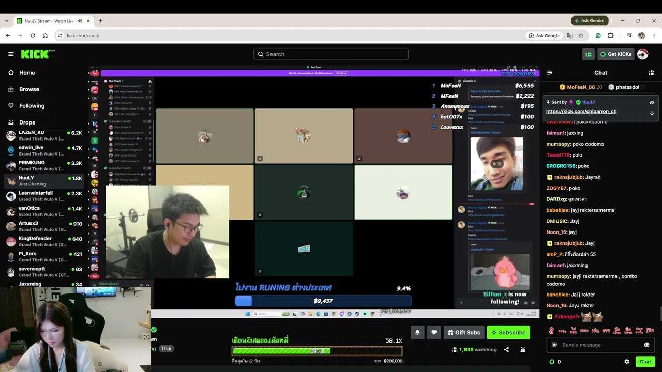Share the stream with the share icon
Viewport: 662px width, 372px height.
(506, 350)
